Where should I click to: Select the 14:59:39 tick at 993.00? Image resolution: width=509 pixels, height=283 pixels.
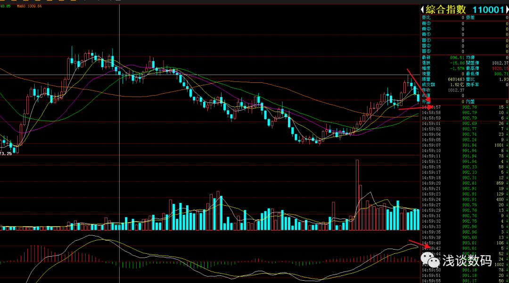(465, 237)
